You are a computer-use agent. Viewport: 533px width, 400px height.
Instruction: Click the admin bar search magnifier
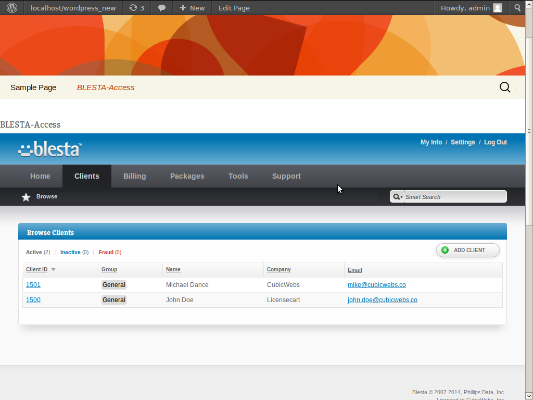pos(517,7)
